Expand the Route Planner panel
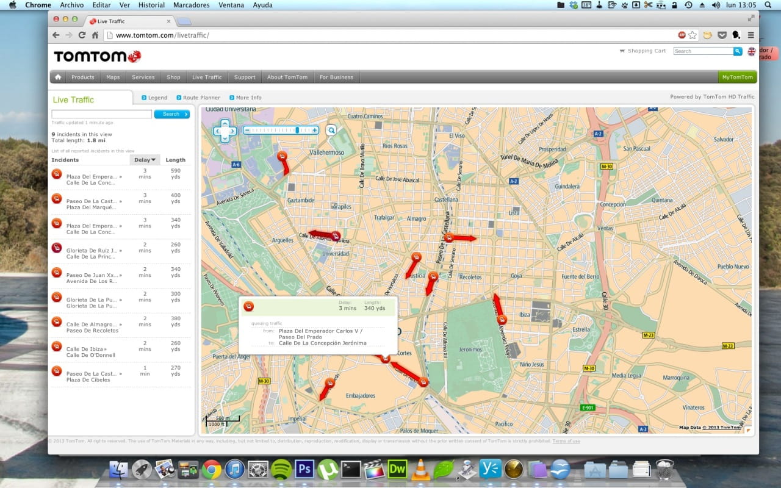This screenshot has width=781, height=488. tap(198, 98)
